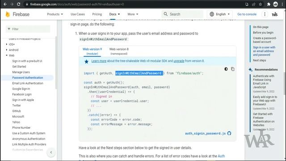Click the Firebase flame logo
Screen dimensions: 286x161
pyautogui.click(x=8, y=14)
